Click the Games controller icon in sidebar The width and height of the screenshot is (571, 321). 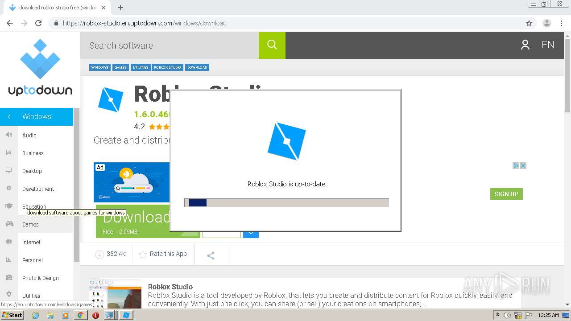click(9, 224)
